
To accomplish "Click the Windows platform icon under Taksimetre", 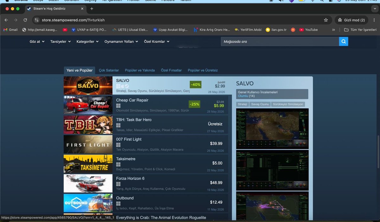I will pyautogui.click(x=118, y=165).
